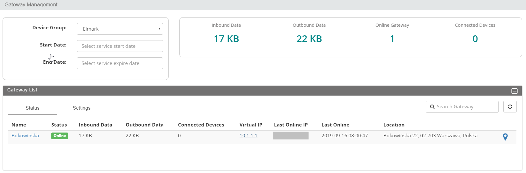Open the Bukowinska gateway link
The height and width of the screenshot is (173, 526).
coord(25,136)
